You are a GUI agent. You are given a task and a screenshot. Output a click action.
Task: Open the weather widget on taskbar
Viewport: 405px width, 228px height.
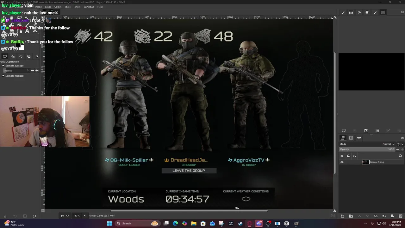(x=14, y=224)
